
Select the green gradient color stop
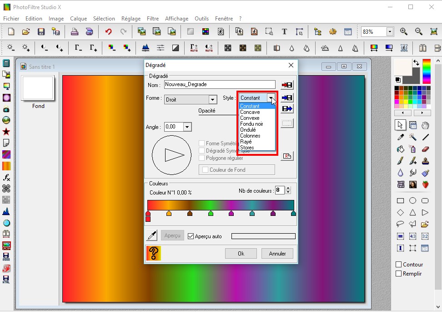click(211, 213)
